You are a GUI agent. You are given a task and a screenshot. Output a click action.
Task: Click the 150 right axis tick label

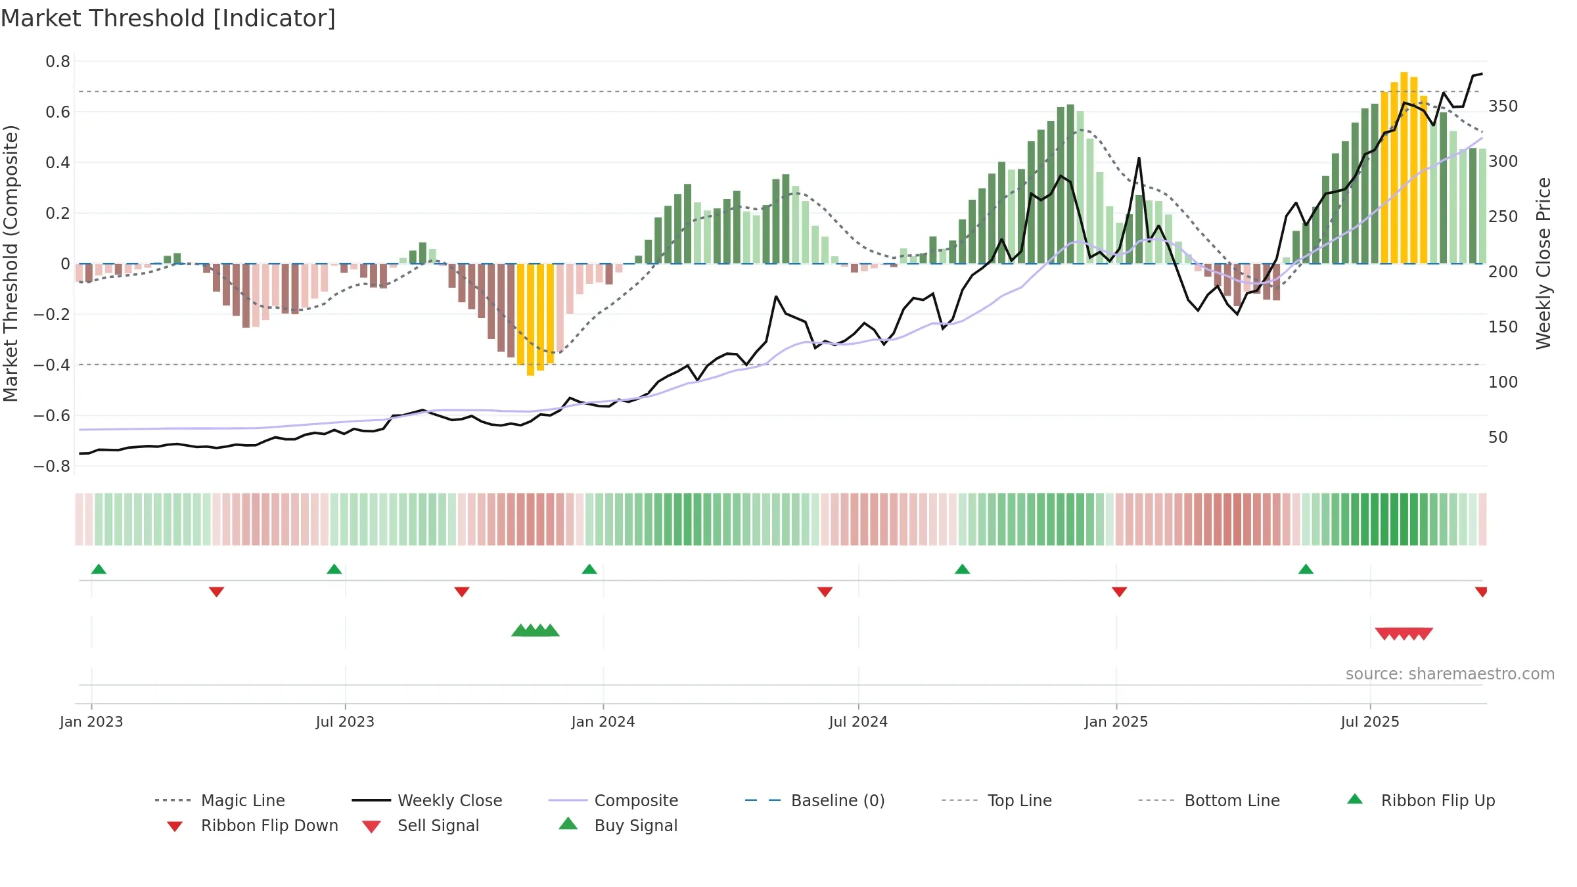coord(1503,327)
